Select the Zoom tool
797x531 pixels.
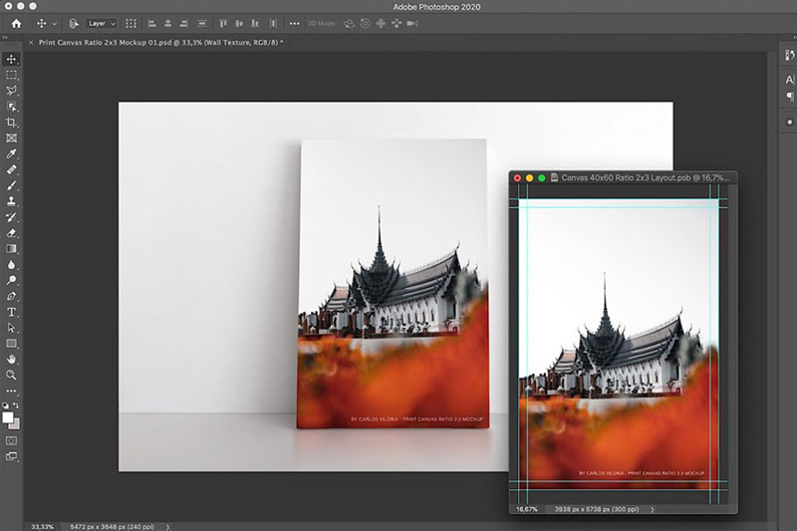point(11,375)
